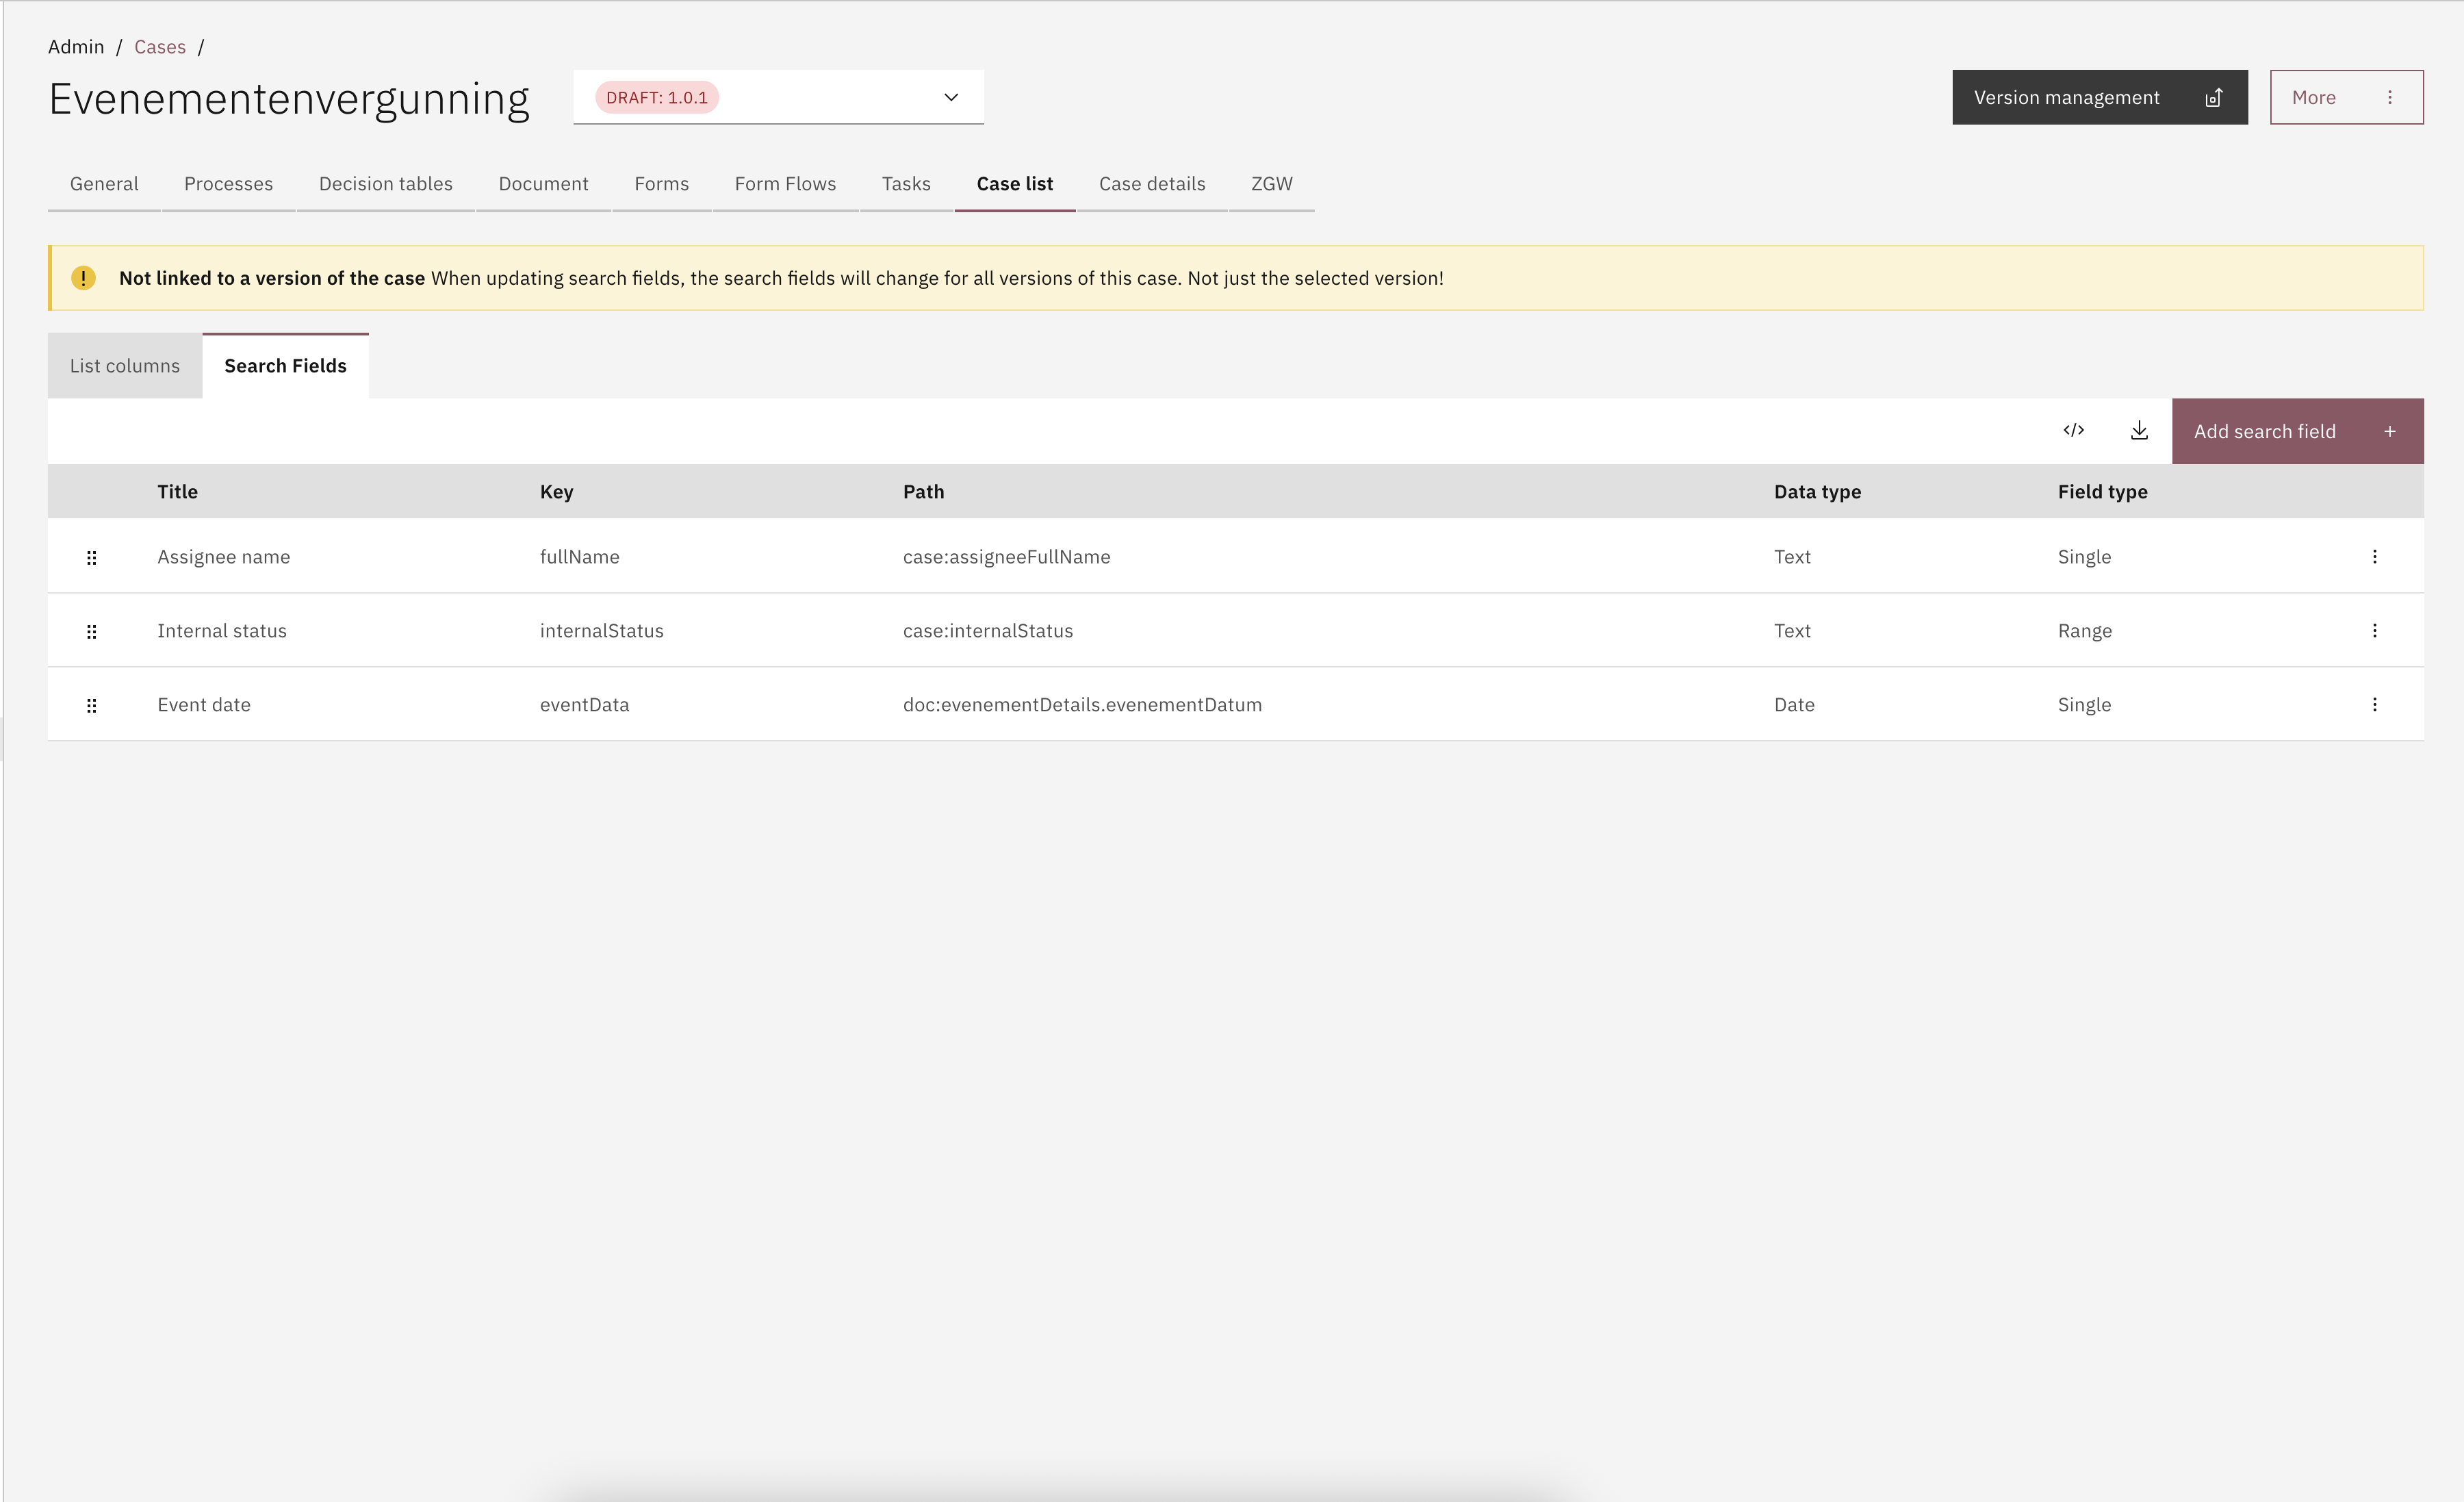Click drag handle for Event date row

coord(91,705)
